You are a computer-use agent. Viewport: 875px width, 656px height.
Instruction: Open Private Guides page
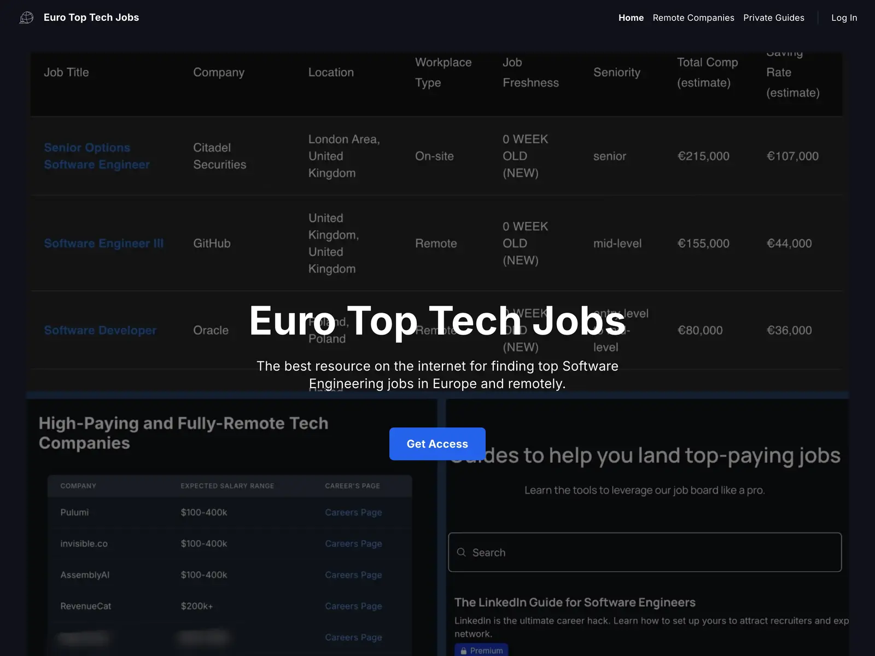click(x=773, y=17)
